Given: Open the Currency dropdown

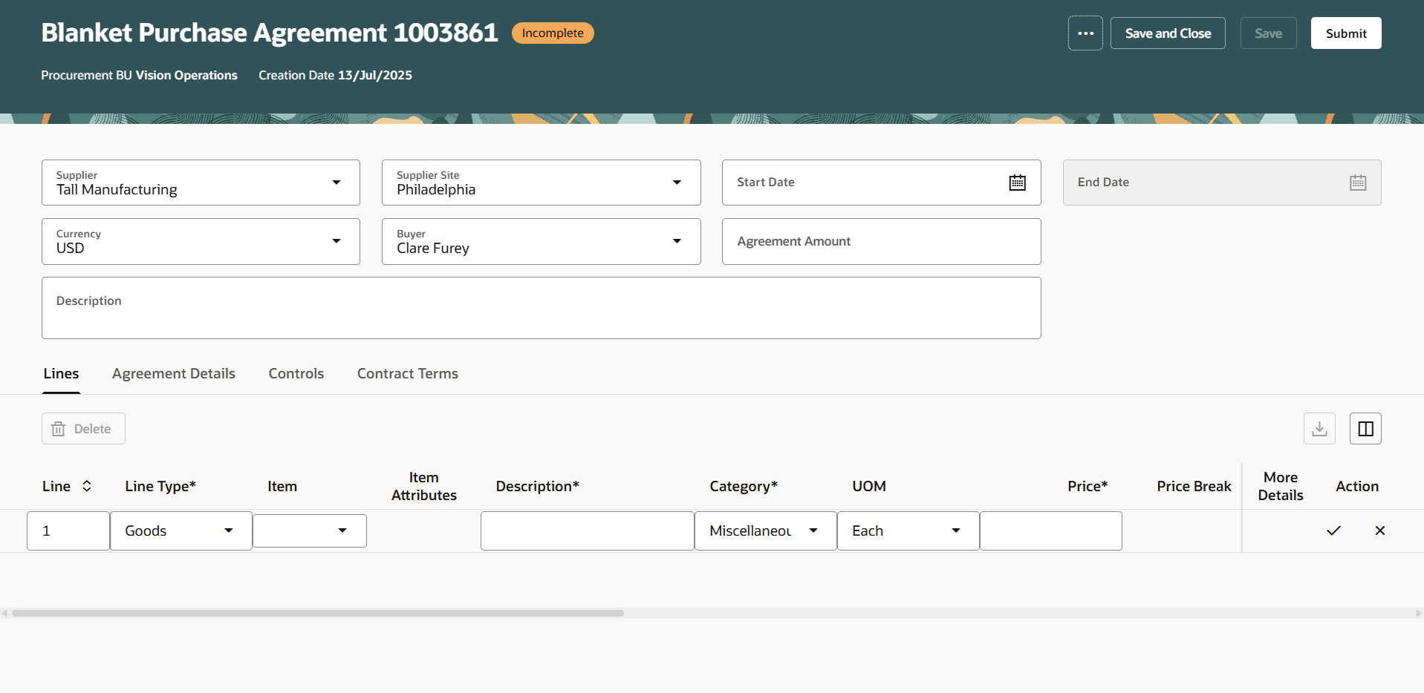Looking at the screenshot, I should coord(337,241).
